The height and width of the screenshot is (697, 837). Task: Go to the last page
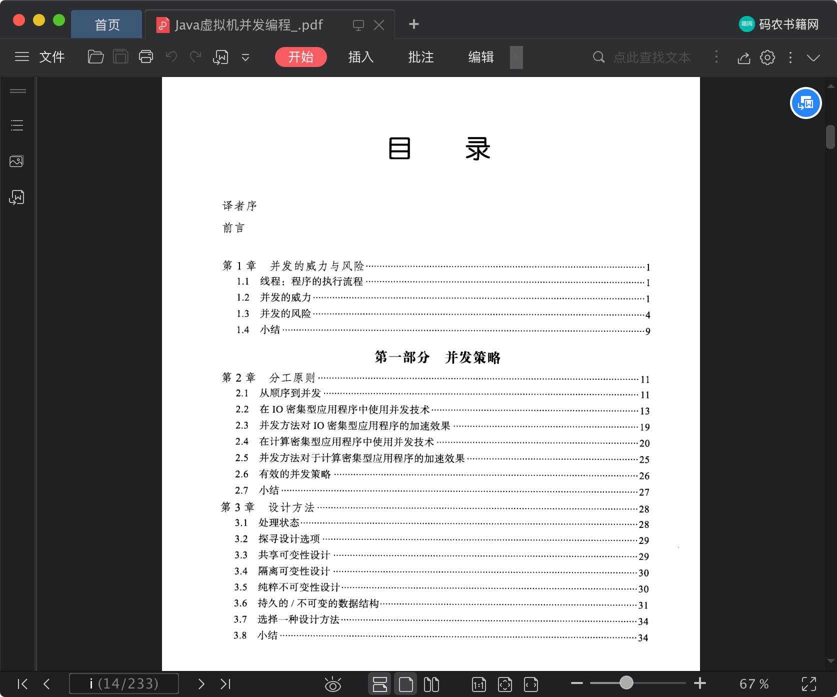click(x=225, y=683)
